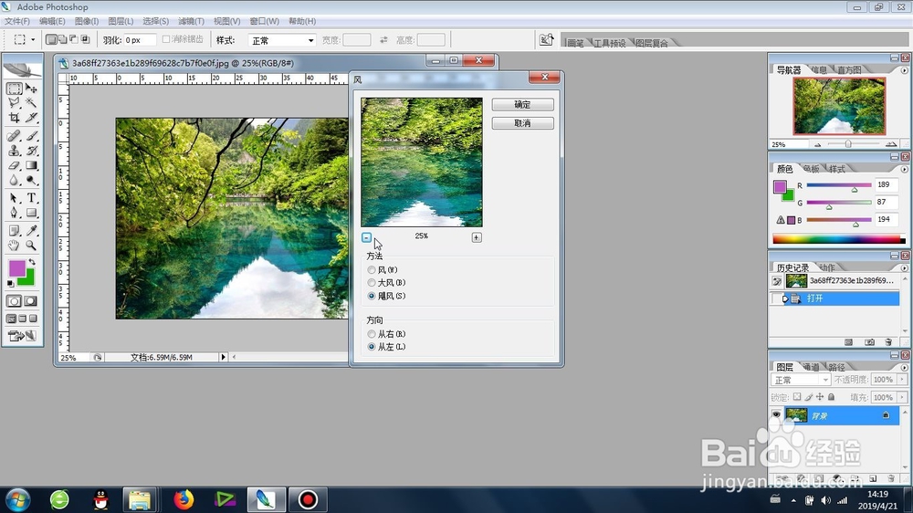
Task: Toggle history brush source on snapshot
Action: coord(777,281)
